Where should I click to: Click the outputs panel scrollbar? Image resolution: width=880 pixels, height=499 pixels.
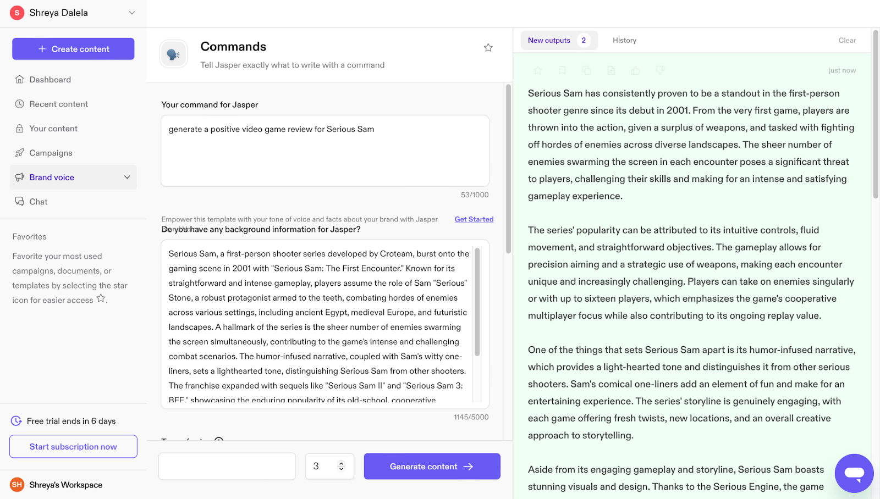[876, 114]
